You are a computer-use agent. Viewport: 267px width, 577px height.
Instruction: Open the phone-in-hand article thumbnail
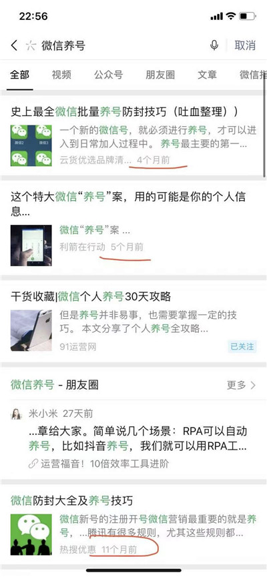point(31,245)
